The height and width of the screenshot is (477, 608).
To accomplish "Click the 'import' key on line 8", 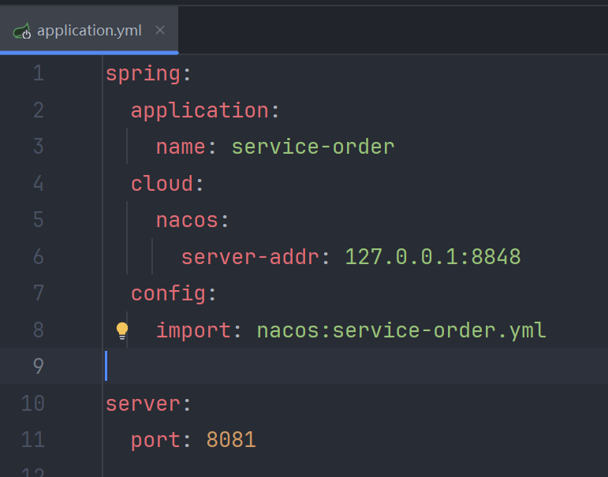I will pos(193,330).
